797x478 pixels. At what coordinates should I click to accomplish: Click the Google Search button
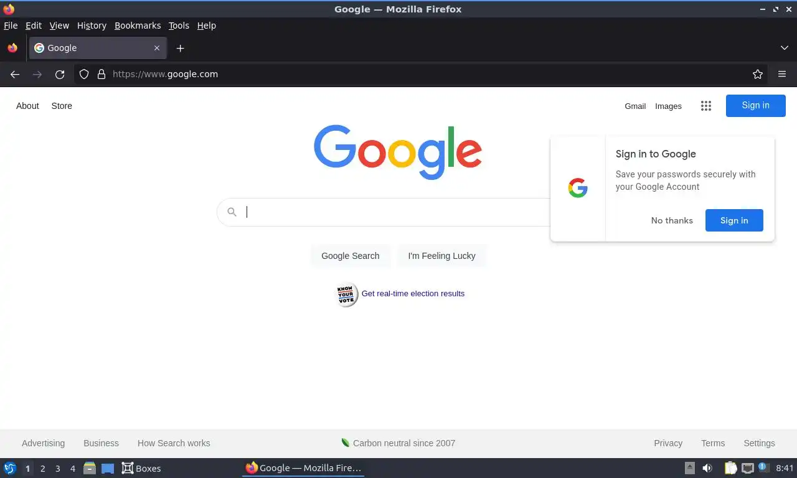(351, 256)
